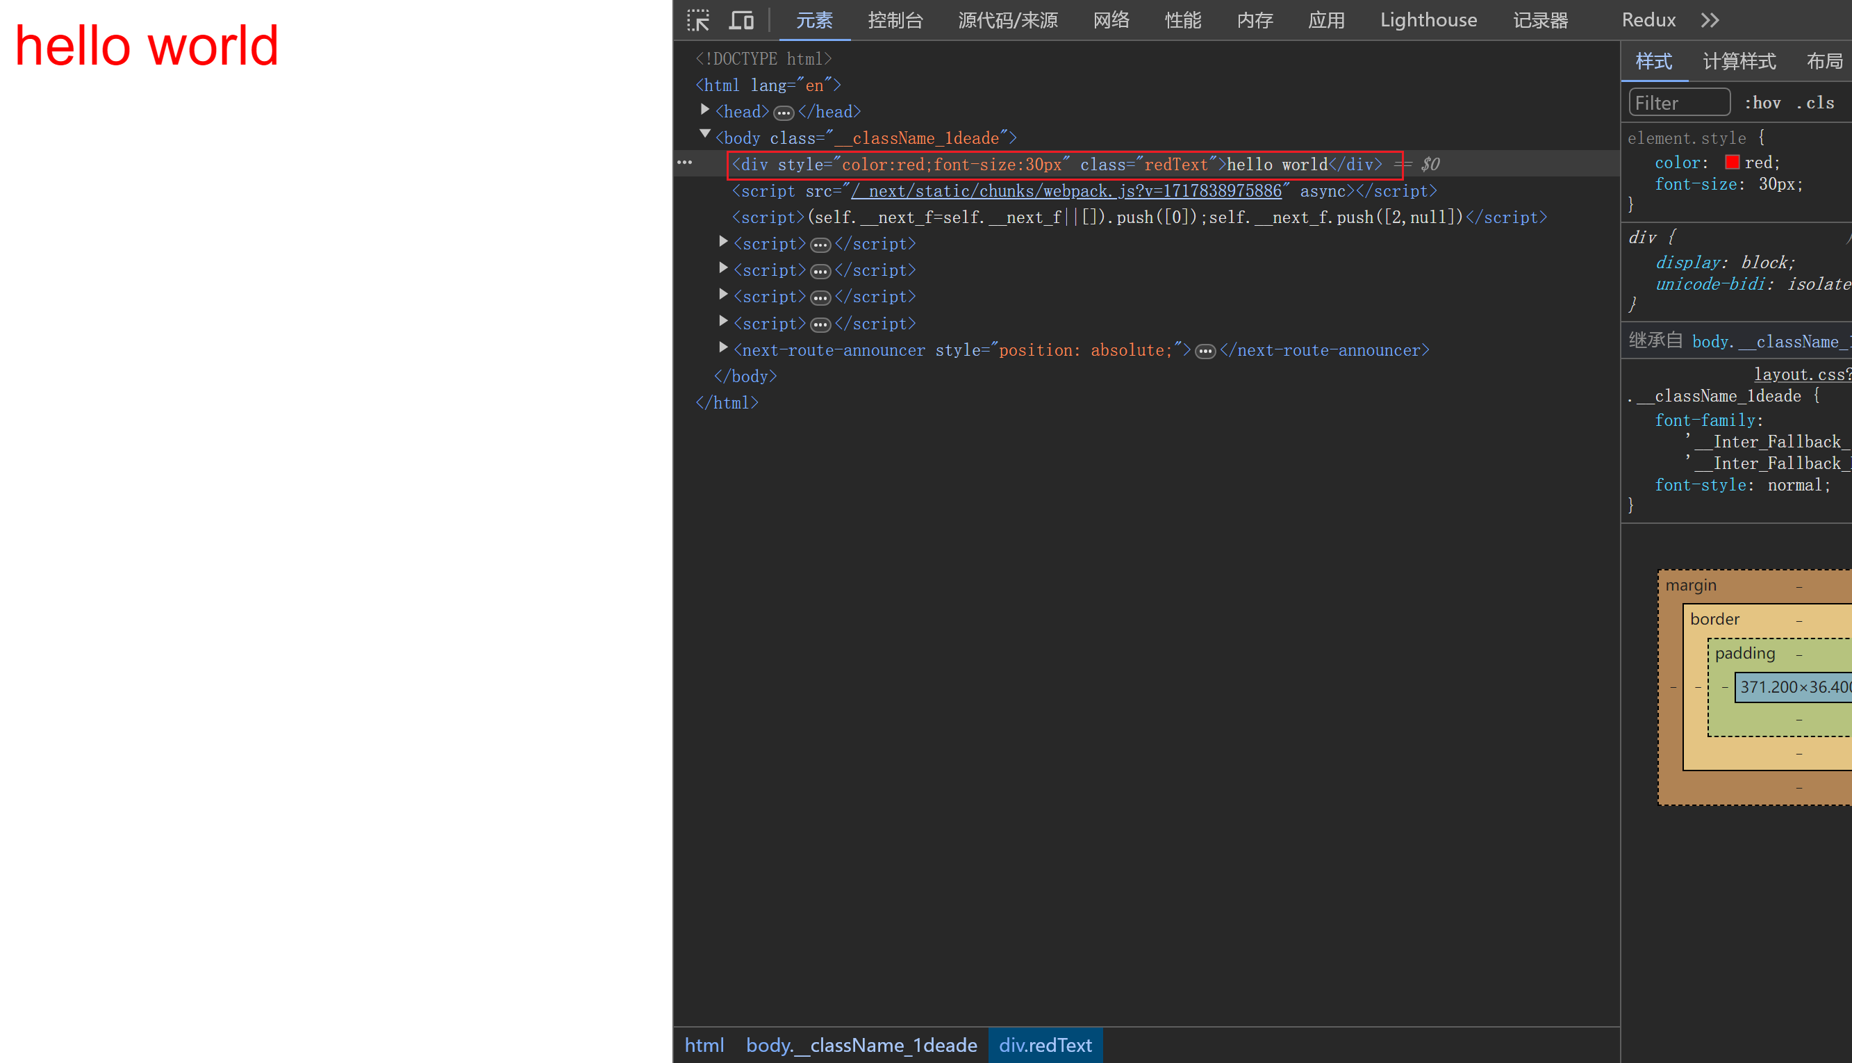Click the red color swatch

pos(1732,162)
